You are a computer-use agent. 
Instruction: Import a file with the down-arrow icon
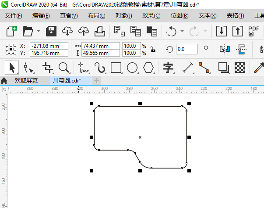222,31
